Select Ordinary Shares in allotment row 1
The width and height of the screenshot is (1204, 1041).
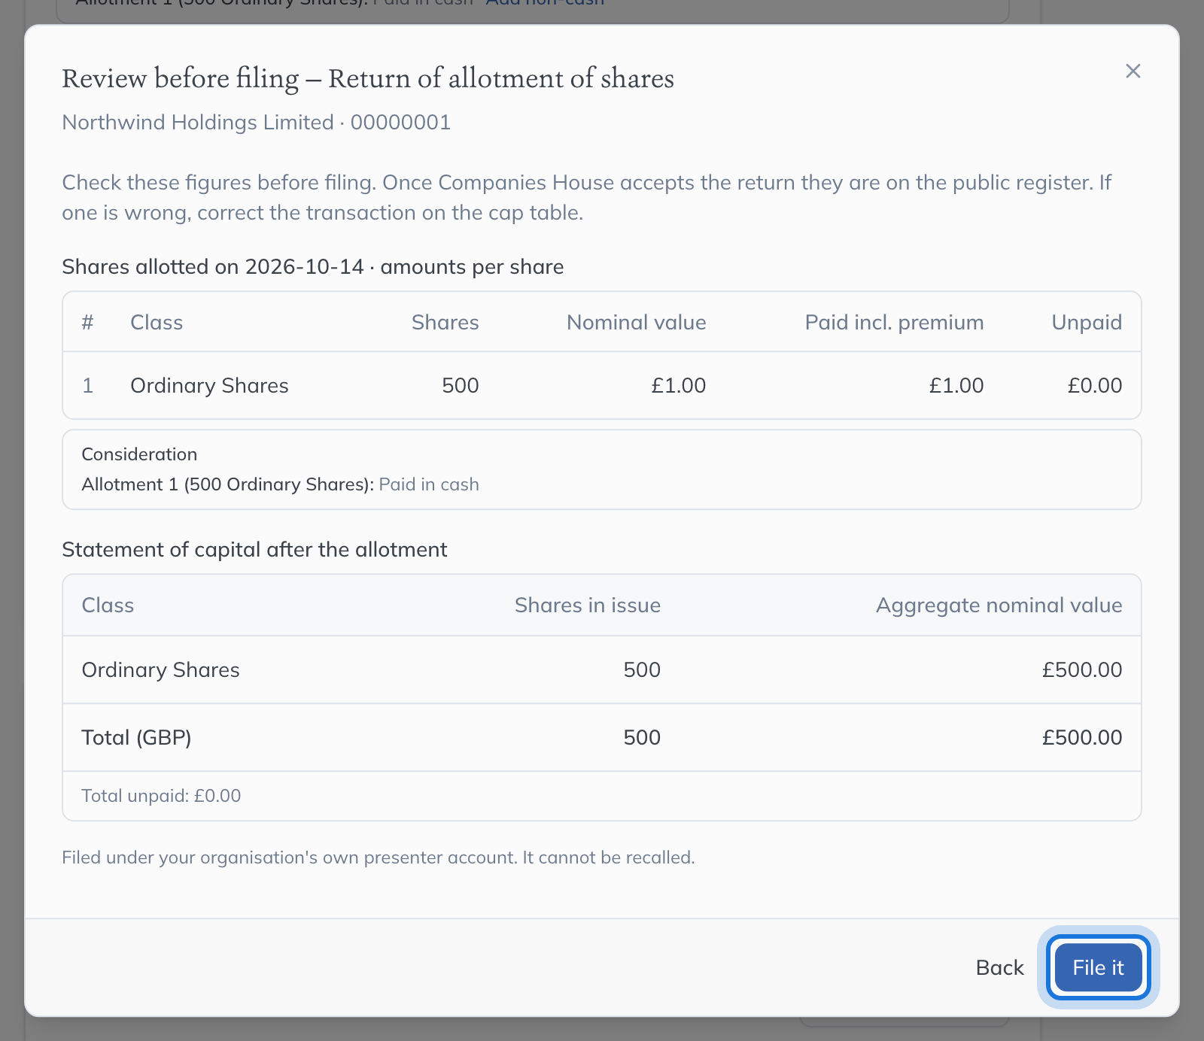pyautogui.click(x=209, y=385)
